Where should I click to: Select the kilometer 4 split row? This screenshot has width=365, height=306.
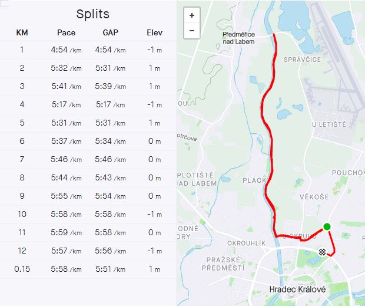[x=88, y=104]
